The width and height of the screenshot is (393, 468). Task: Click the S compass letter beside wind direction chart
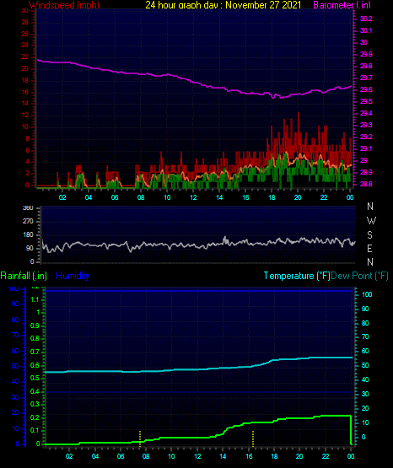369,235
